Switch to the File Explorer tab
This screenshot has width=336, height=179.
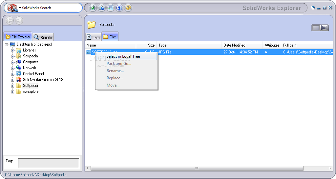(18, 37)
